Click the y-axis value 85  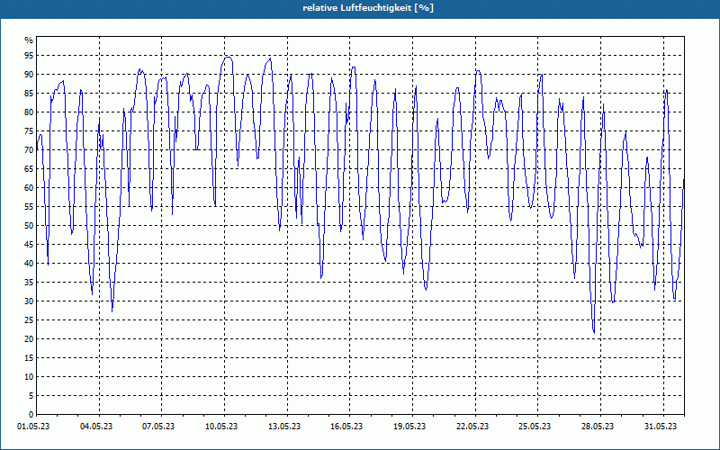click(x=29, y=94)
